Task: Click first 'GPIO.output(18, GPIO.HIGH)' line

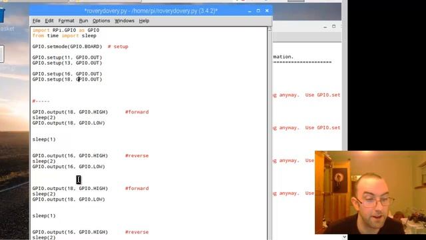Action: (70, 112)
